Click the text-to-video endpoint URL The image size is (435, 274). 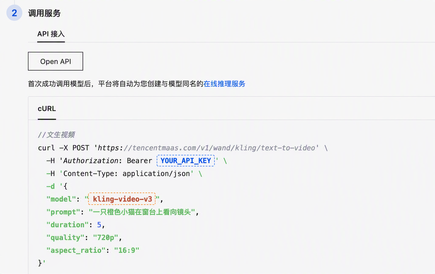pyautogui.click(x=207, y=148)
